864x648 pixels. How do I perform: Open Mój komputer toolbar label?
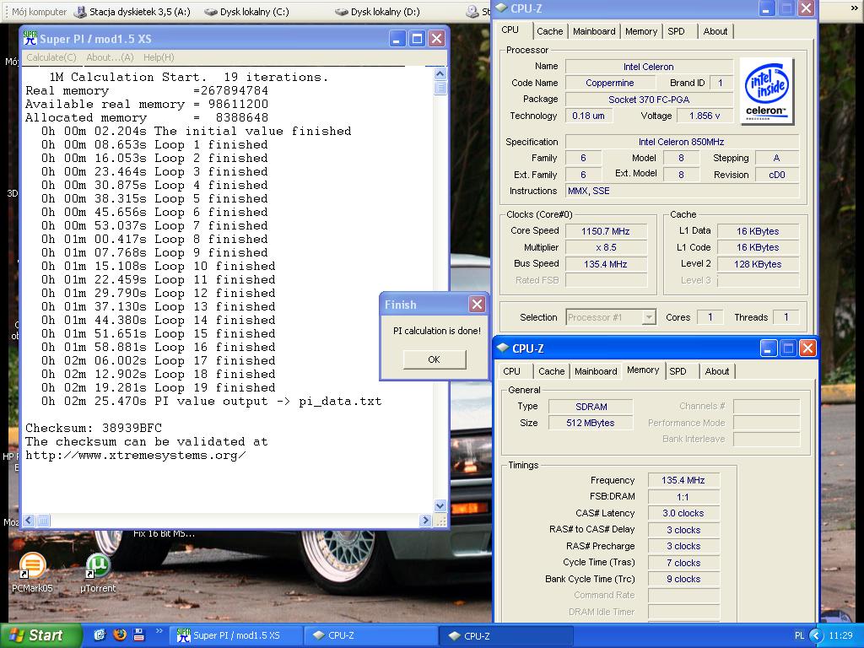click(39, 12)
